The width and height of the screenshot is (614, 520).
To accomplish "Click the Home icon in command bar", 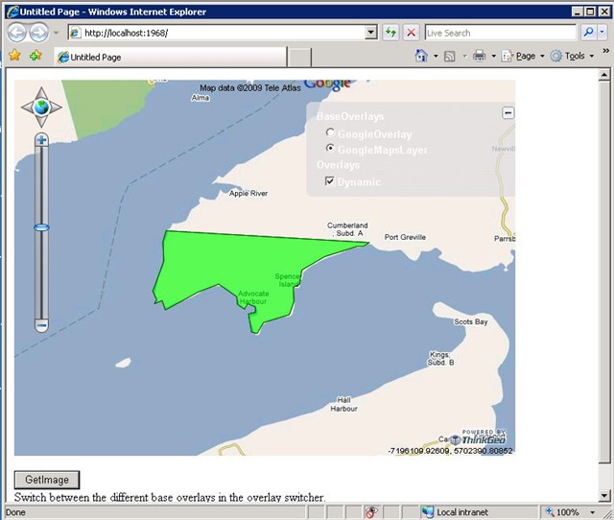I will click(x=421, y=56).
